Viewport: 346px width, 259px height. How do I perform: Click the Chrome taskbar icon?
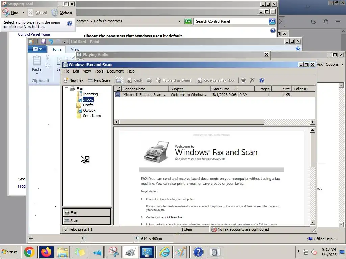29,252
